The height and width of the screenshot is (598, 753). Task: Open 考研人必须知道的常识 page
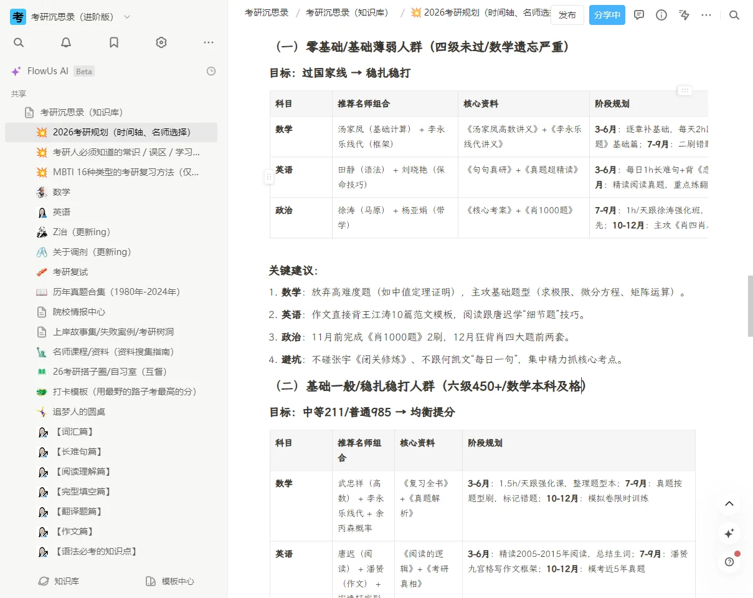tap(111, 152)
